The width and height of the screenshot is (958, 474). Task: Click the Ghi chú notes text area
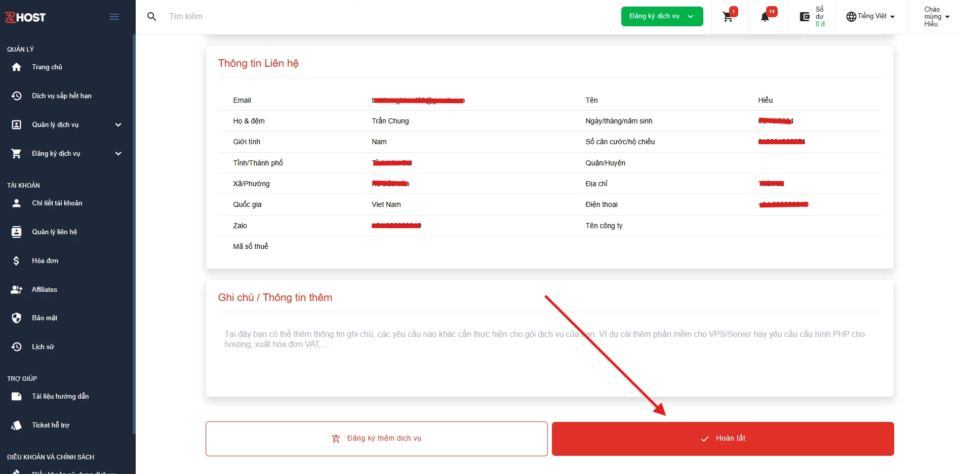549,354
